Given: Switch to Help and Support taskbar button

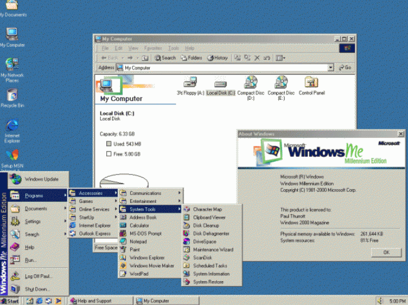Looking at the screenshot, I should 101,301.
